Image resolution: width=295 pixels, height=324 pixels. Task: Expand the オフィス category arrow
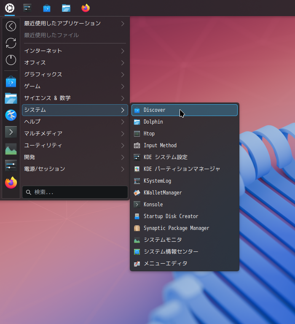coord(123,63)
